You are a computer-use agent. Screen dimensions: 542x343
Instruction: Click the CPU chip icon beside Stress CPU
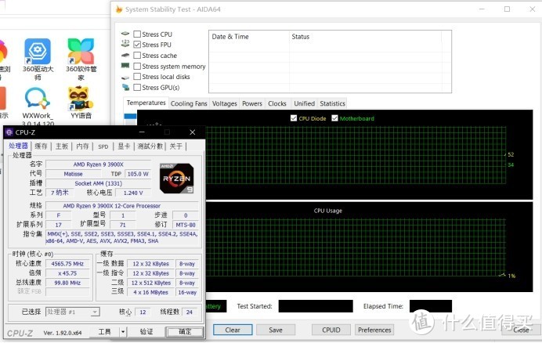click(125, 34)
